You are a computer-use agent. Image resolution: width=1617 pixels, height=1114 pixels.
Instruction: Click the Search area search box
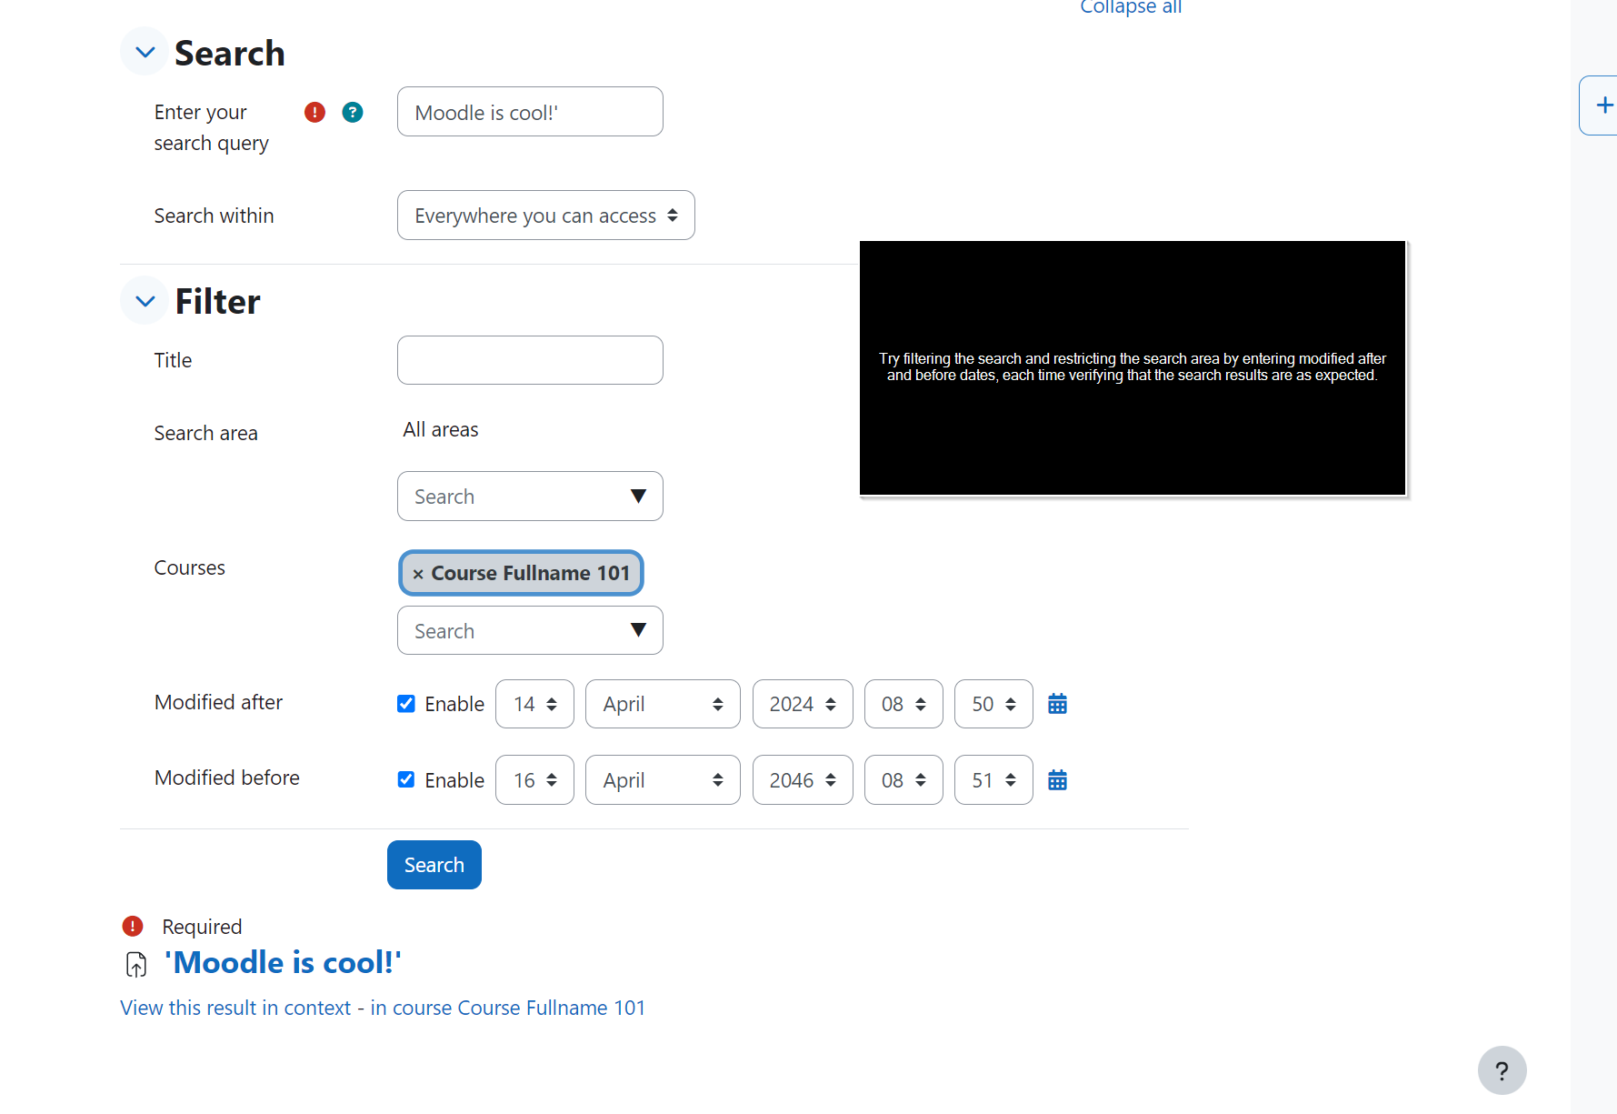530,497
